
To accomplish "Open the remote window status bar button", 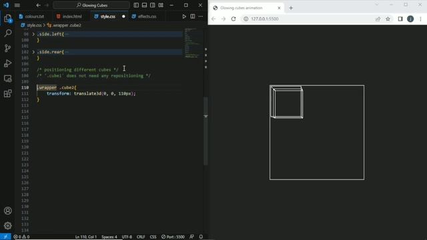I will tap(5, 237).
